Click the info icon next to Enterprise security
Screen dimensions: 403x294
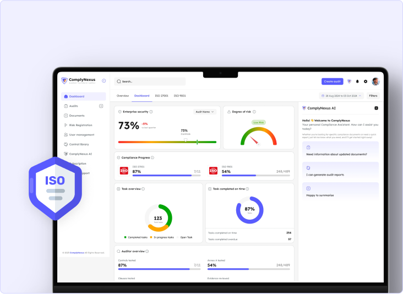coord(151,112)
